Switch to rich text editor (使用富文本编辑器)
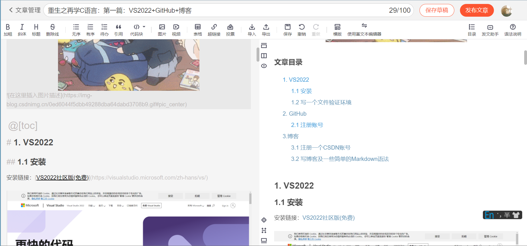The height and width of the screenshot is (246, 527). click(364, 30)
